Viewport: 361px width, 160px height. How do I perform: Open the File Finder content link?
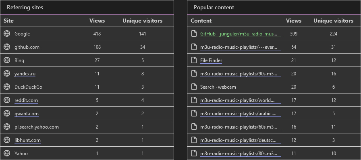click(211, 60)
